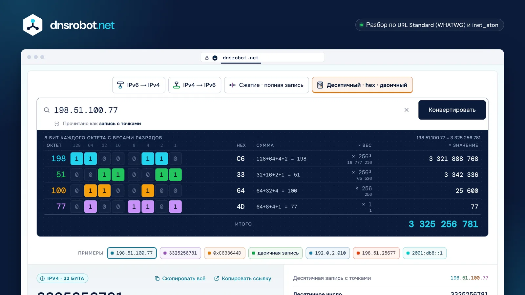Click the calculator icon in the active tab
Screen dimensions: 525x295
pos(320,85)
